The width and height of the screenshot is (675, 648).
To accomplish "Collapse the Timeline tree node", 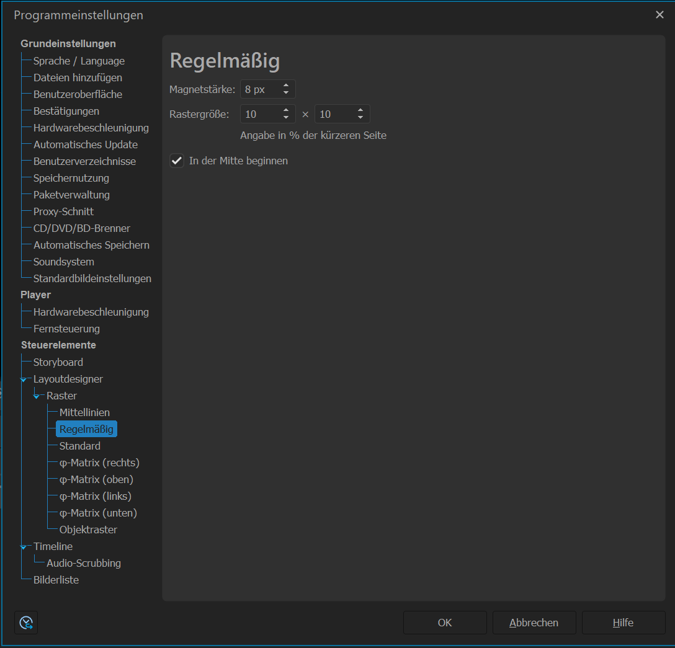I will pyautogui.click(x=24, y=547).
